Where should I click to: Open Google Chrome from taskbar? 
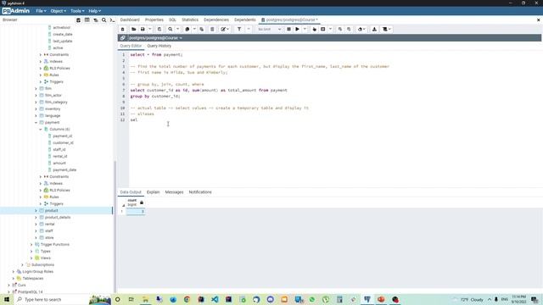click(187, 299)
